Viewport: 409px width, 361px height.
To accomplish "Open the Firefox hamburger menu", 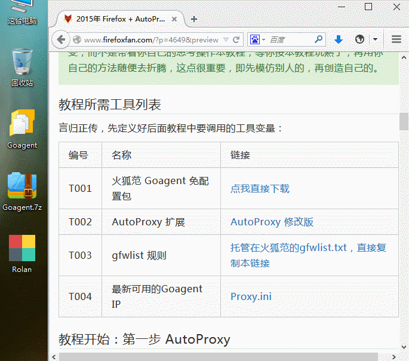I will pyautogui.click(x=396, y=39).
